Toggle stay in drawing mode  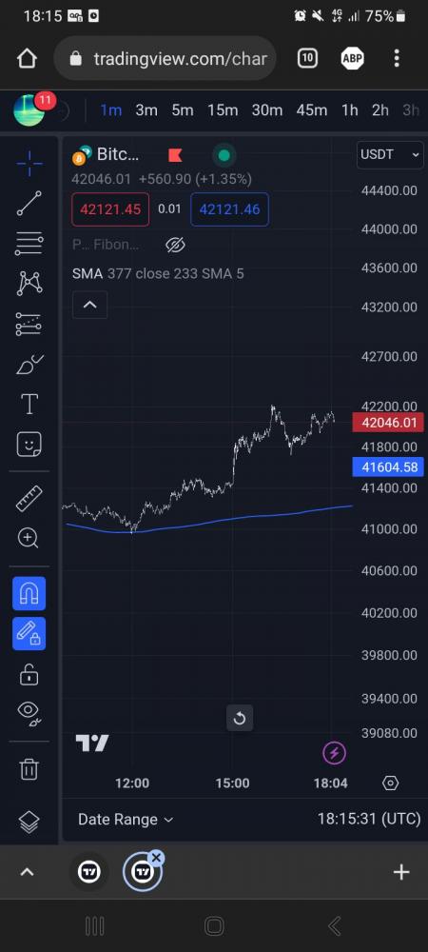(x=29, y=633)
